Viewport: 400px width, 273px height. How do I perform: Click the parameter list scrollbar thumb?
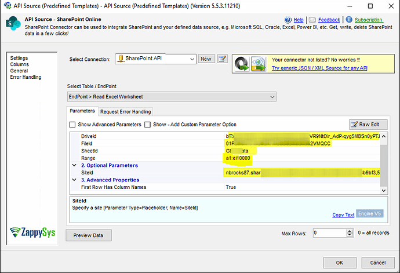pyautogui.click(x=383, y=165)
